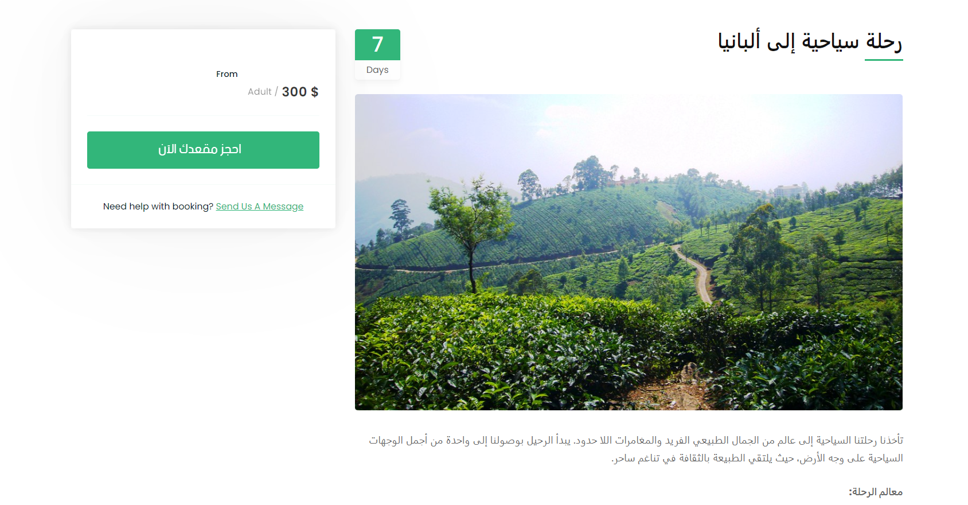Click the "Days" label under the badge
This screenshot has width=968, height=505.
tap(377, 70)
